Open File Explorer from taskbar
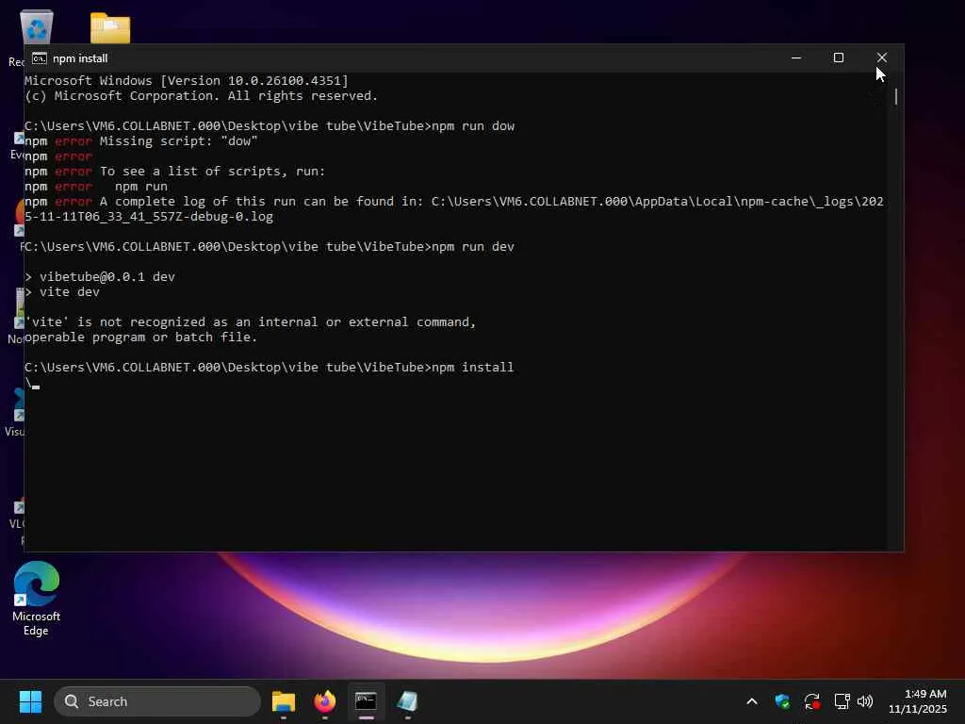 tap(283, 701)
